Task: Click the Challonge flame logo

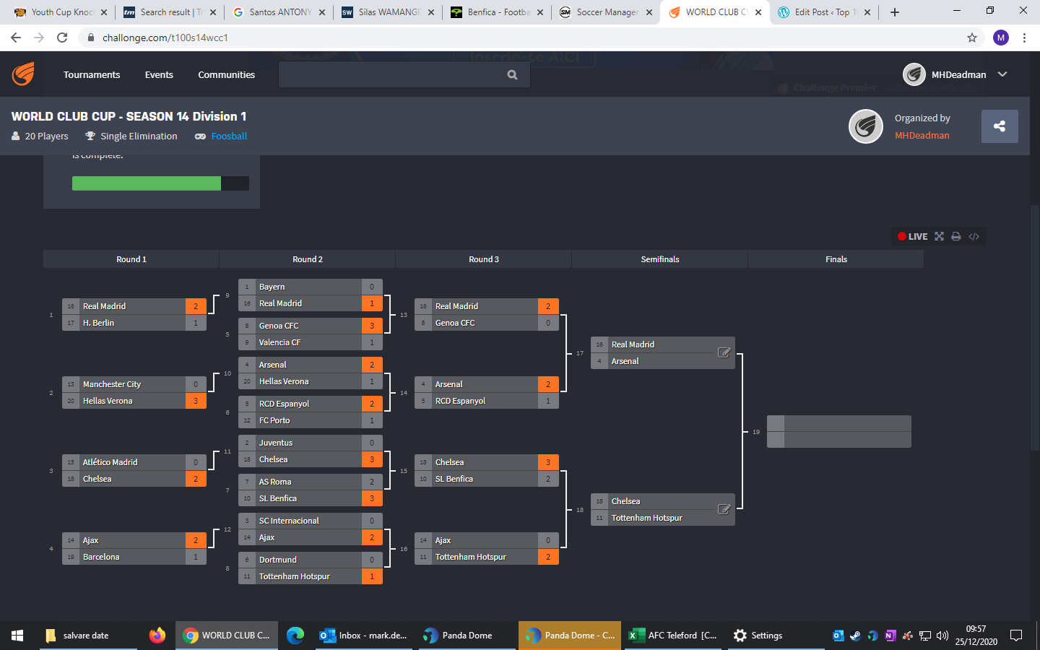Action: tap(23, 74)
